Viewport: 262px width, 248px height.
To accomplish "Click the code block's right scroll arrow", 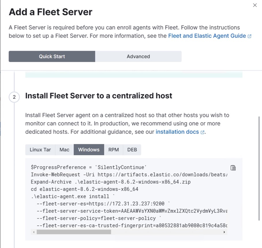I will pyautogui.click(x=224, y=232).
